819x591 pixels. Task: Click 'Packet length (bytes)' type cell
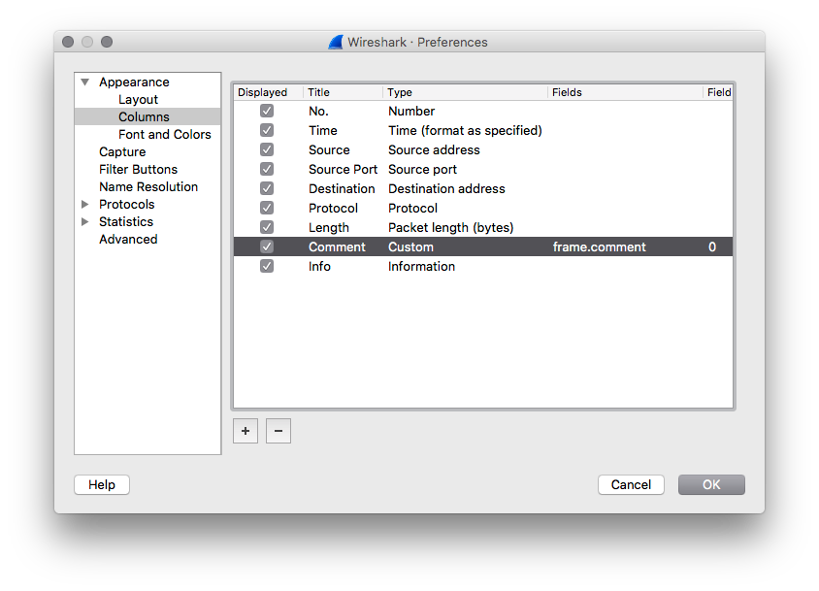[x=451, y=227]
